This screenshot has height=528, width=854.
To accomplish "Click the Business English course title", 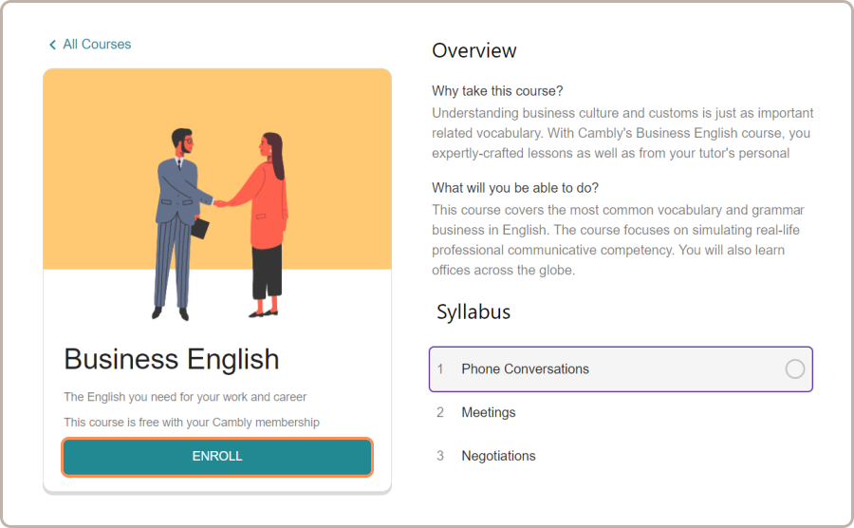I will click(172, 359).
